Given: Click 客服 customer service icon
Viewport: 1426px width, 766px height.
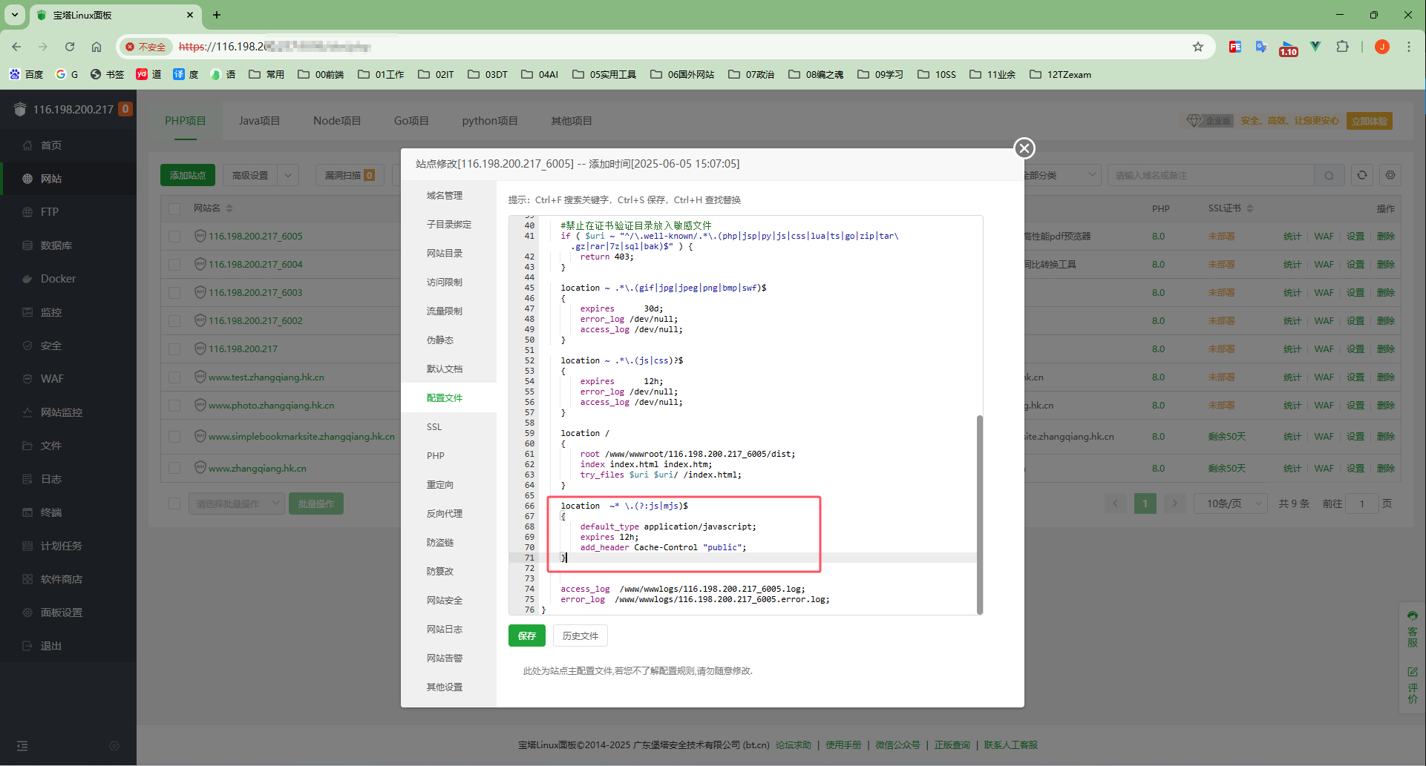Looking at the screenshot, I should [1412, 629].
